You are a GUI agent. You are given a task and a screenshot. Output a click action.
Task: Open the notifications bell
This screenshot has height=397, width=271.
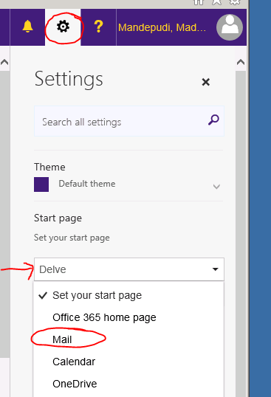click(27, 27)
